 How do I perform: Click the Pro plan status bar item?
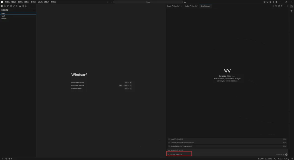(275, 159)
